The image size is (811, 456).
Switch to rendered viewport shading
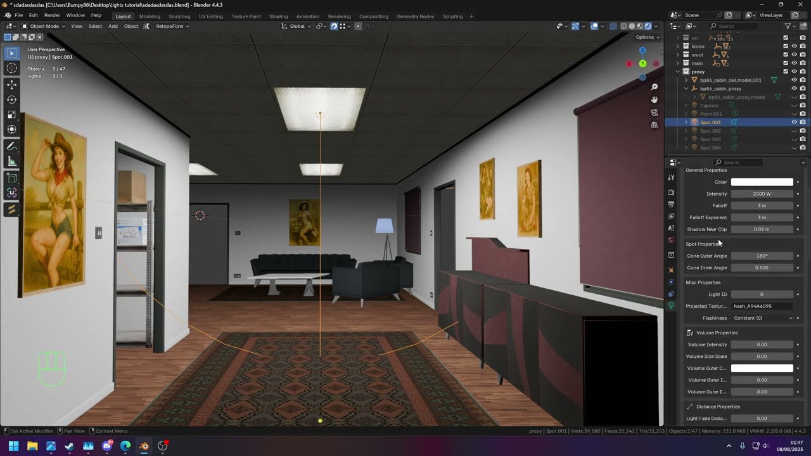648,26
